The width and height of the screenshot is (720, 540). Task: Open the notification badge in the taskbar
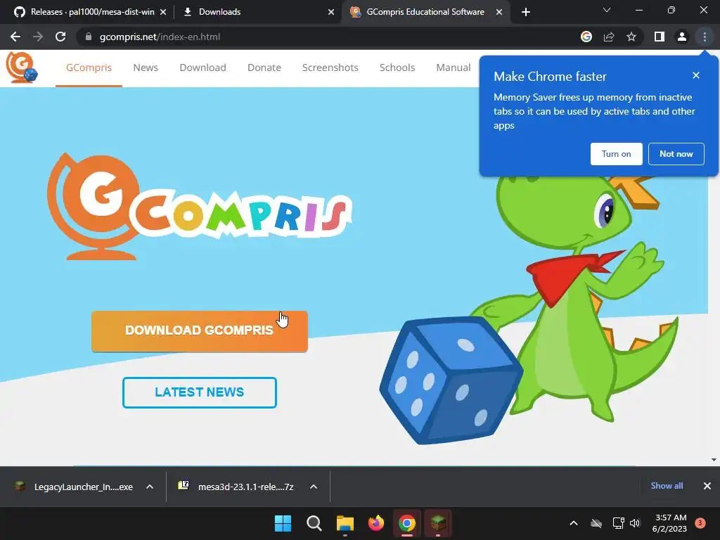pos(700,523)
